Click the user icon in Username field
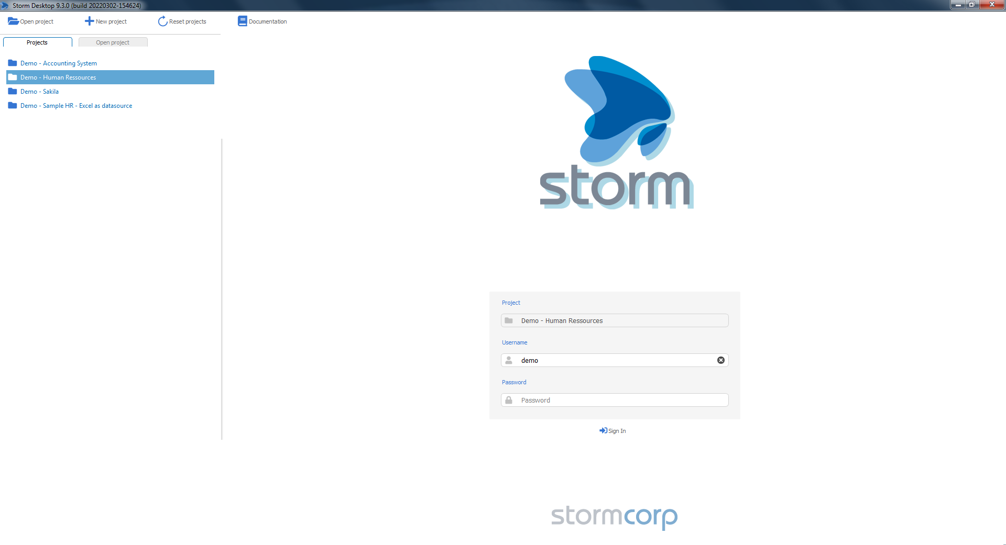This screenshot has width=1006, height=545. (x=509, y=360)
